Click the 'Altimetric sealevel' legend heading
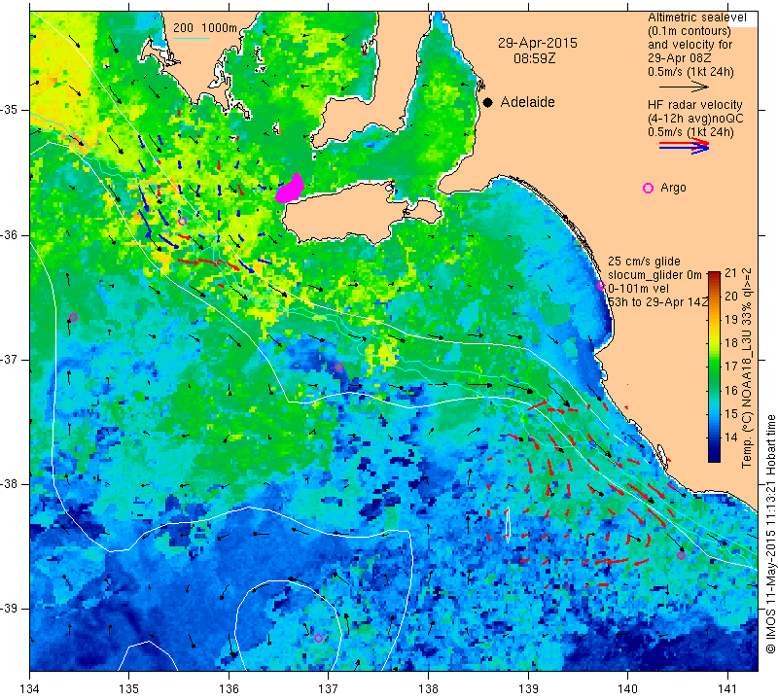 [696, 17]
